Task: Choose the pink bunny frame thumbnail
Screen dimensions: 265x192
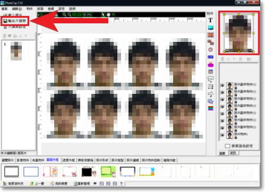Action: [70, 171]
